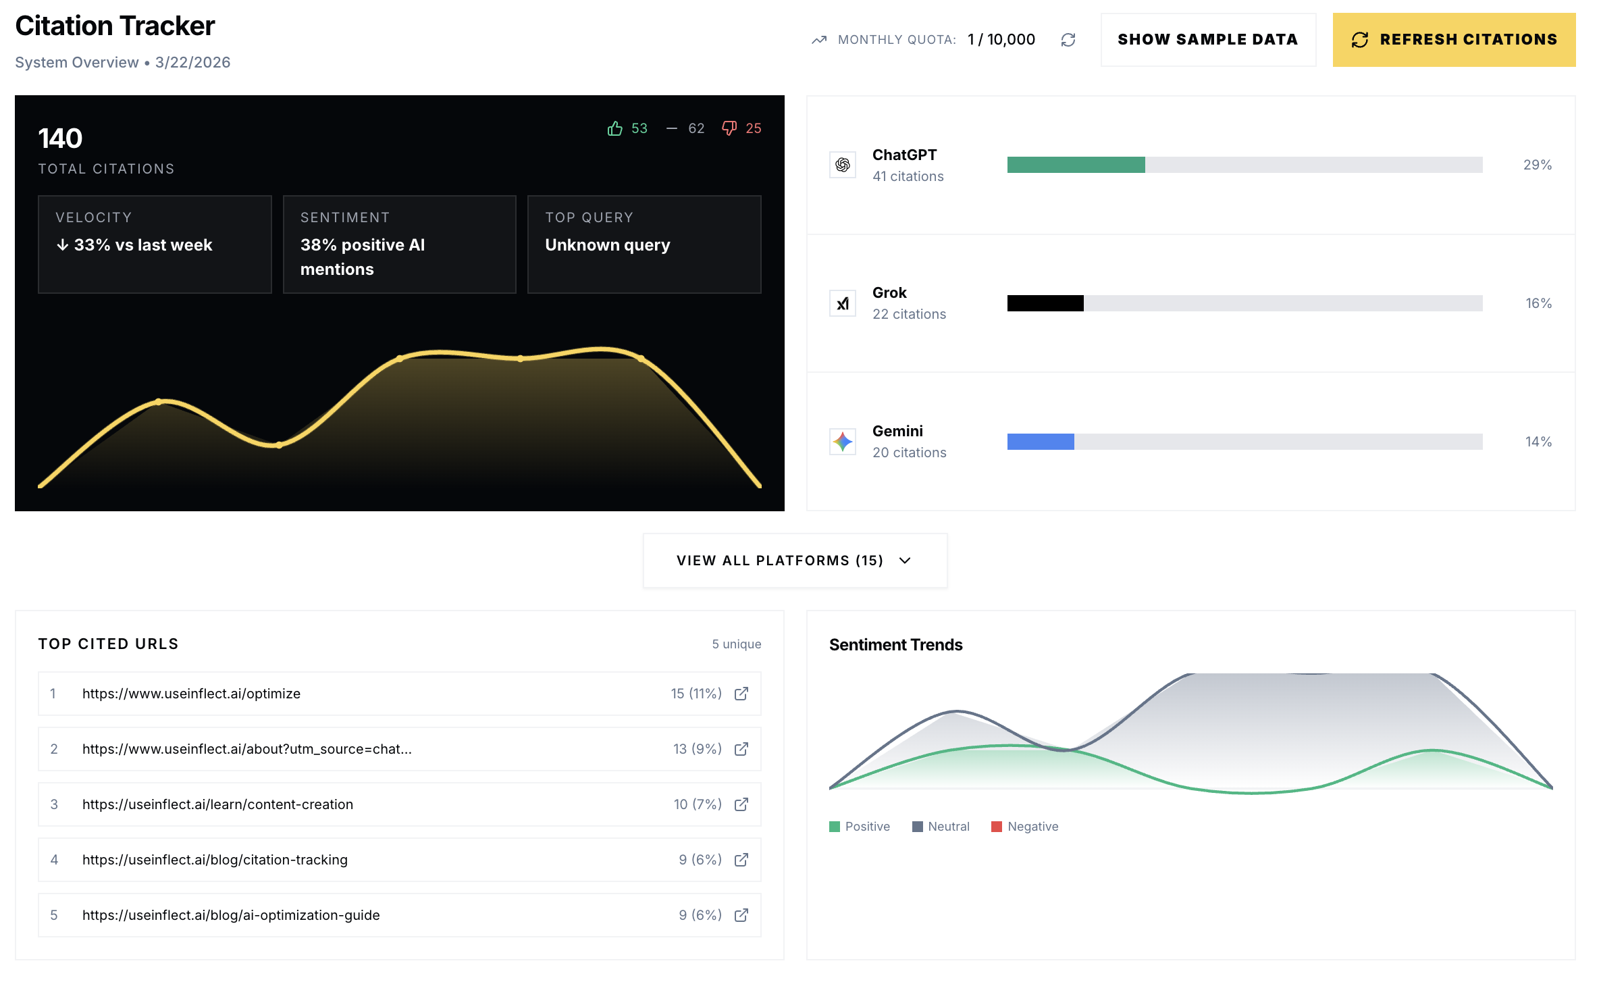Image resolution: width=1599 pixels, height=982 pixels.
Task: Toggle Negative series in sentiment legend
Action: coord(1024,827)
